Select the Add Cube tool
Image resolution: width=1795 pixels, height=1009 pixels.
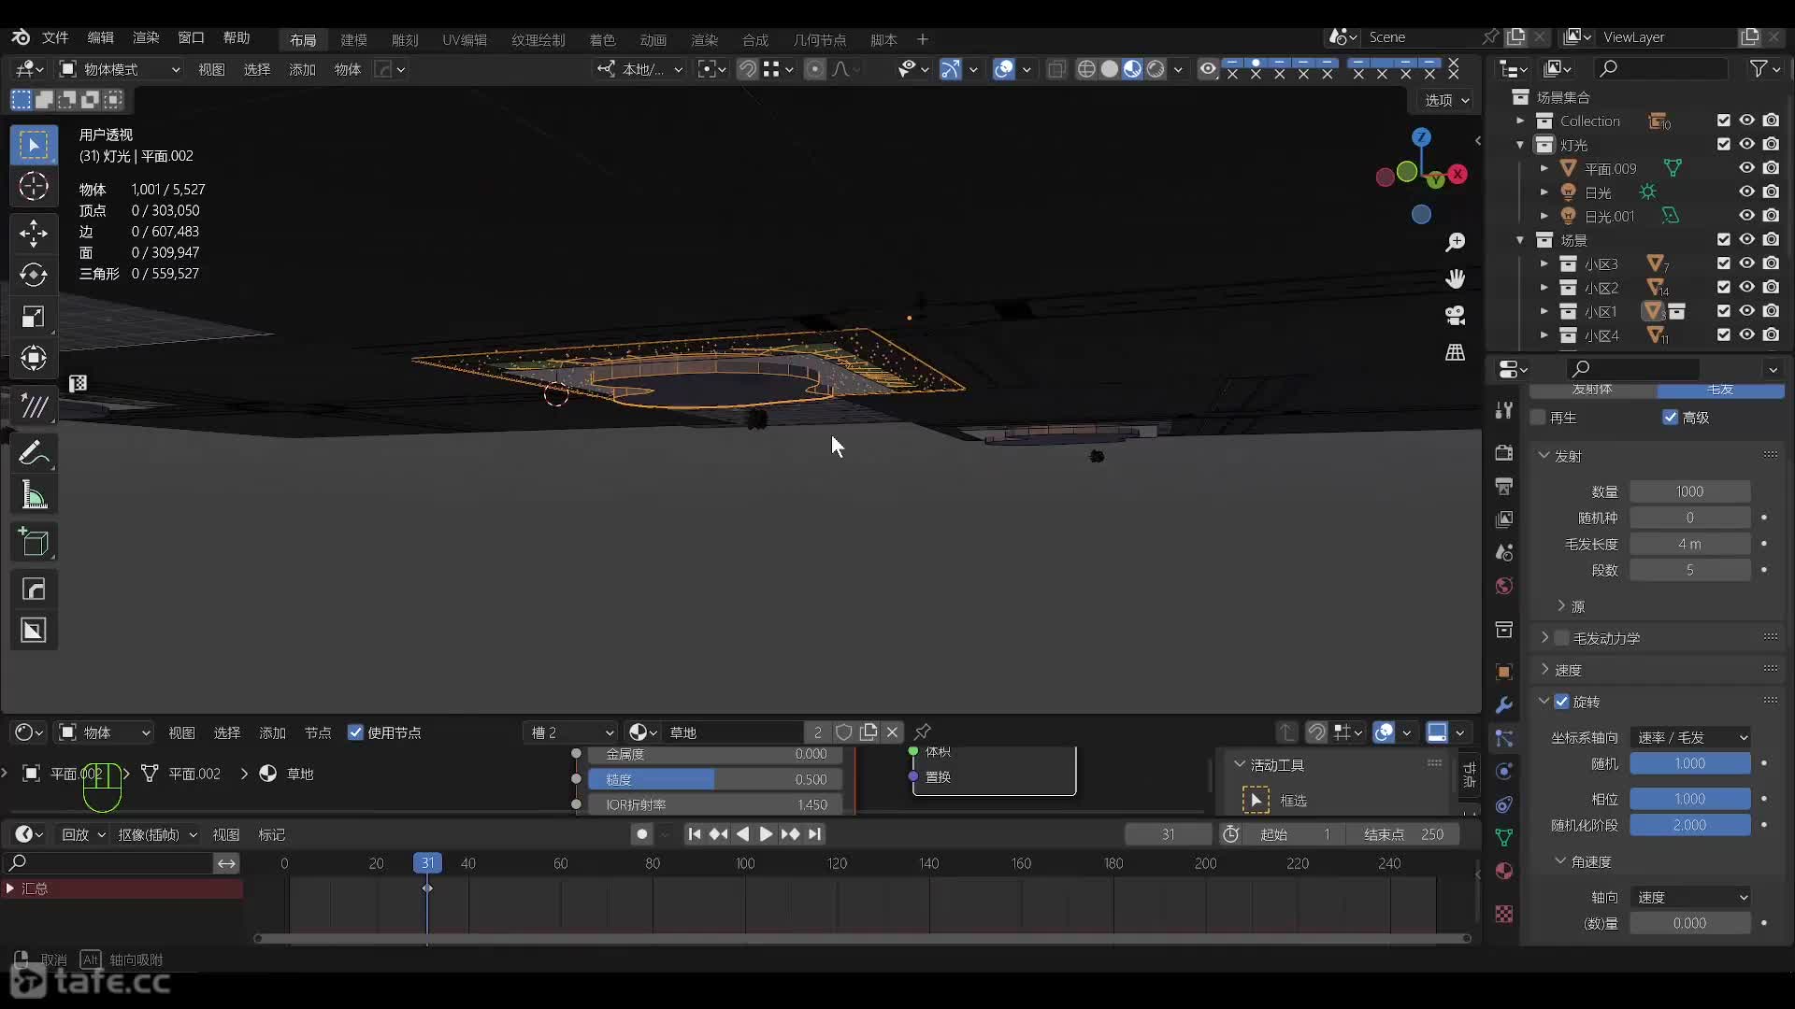(x=34, y=542)
